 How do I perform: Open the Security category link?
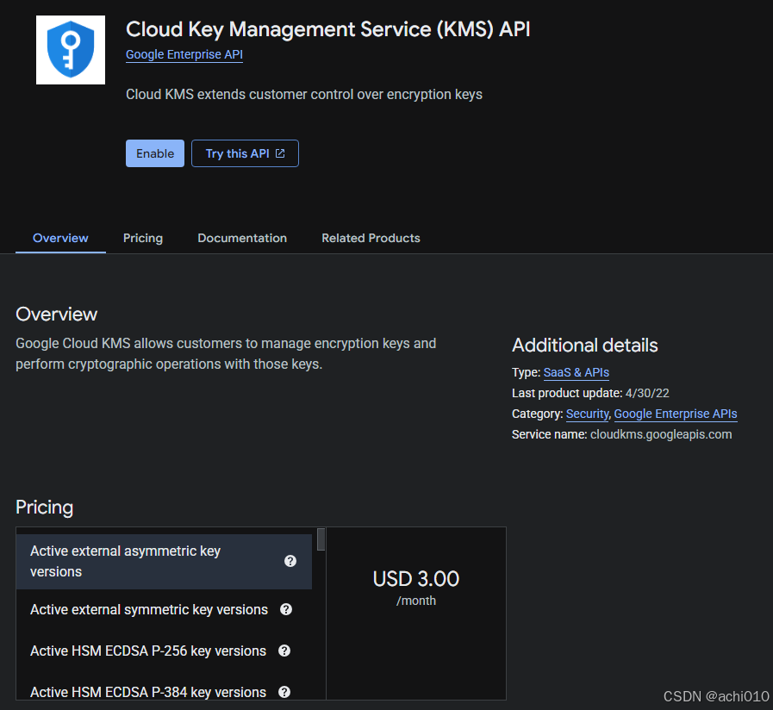click(587, 414)
